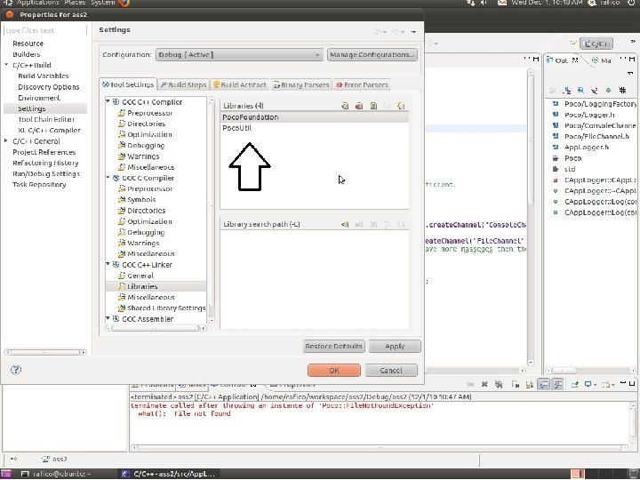Confirm the dialog with OK
640x480 pixels.
tap(334, 370)
